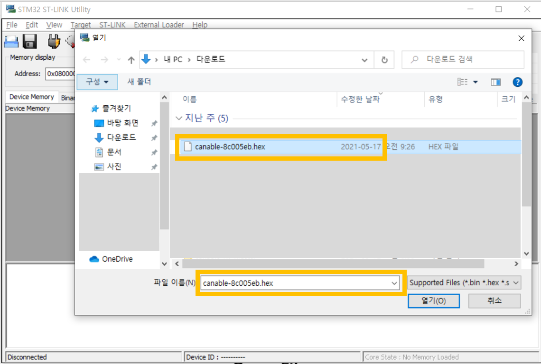Click the canable-8c005eb.hex file icon
The image size is (541, 364).
188,146
